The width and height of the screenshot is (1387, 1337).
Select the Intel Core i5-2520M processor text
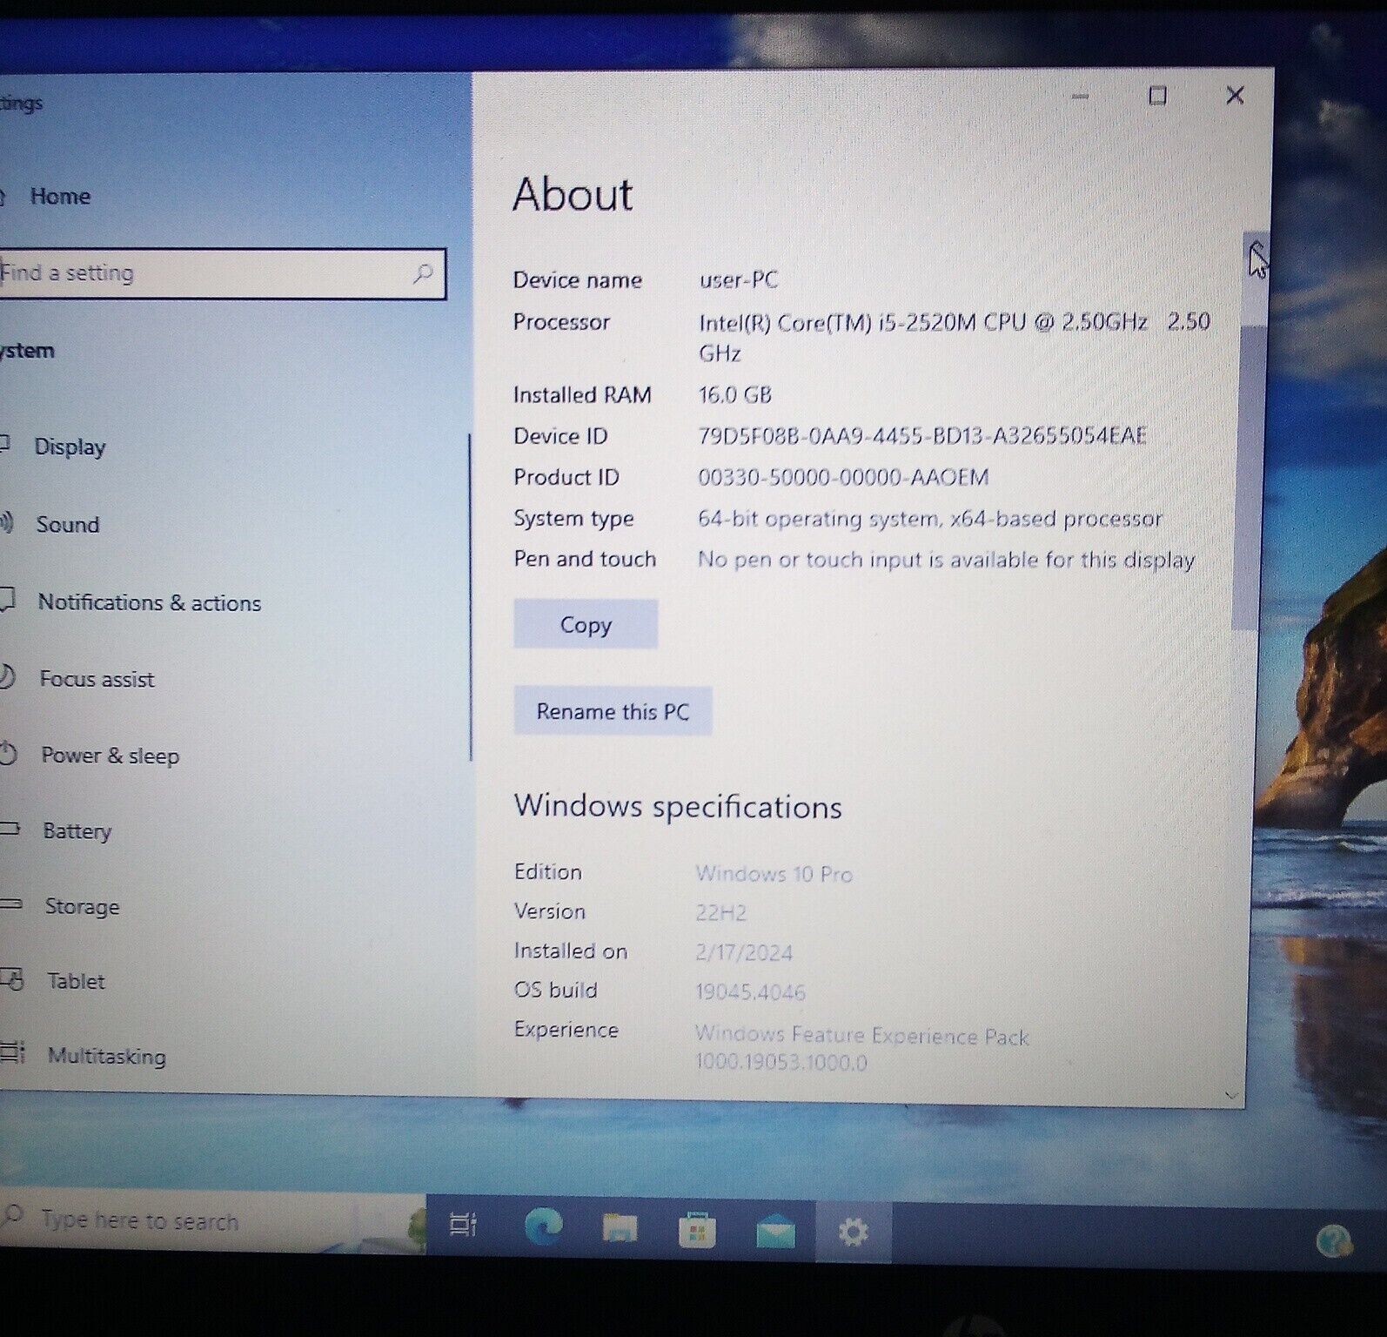pyautogui.click(x=954, y=337)
